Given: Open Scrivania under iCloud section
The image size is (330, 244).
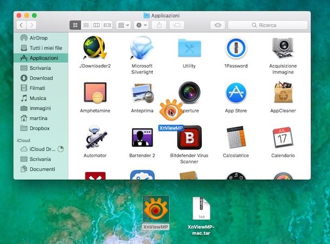Looking at the screenshot, I should click(41, 159).
